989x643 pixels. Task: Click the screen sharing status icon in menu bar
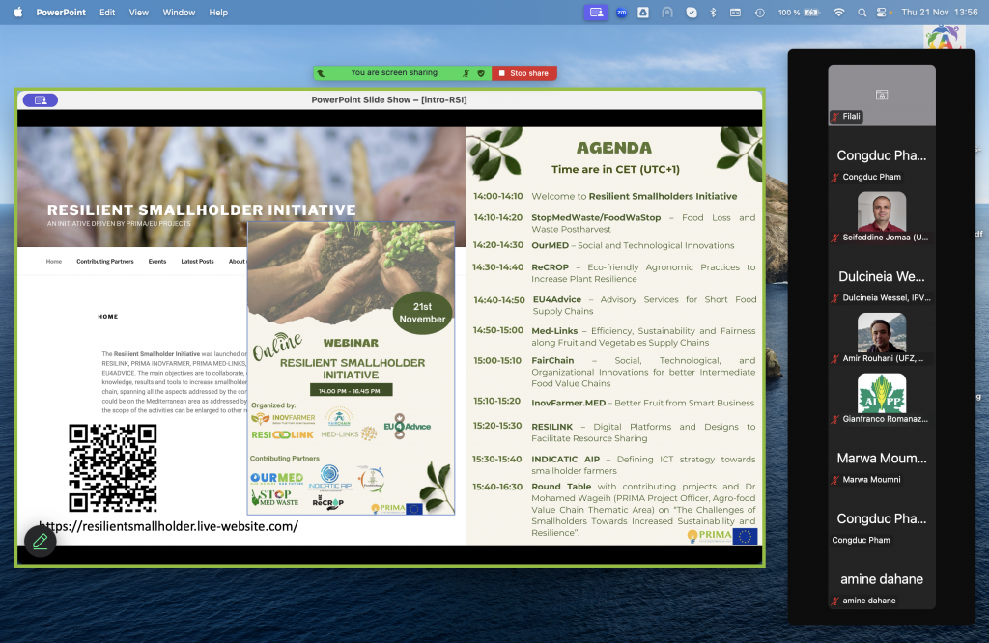596,13
